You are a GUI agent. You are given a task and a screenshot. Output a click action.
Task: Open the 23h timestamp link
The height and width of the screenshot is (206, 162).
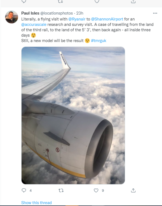tap(80, 13)
